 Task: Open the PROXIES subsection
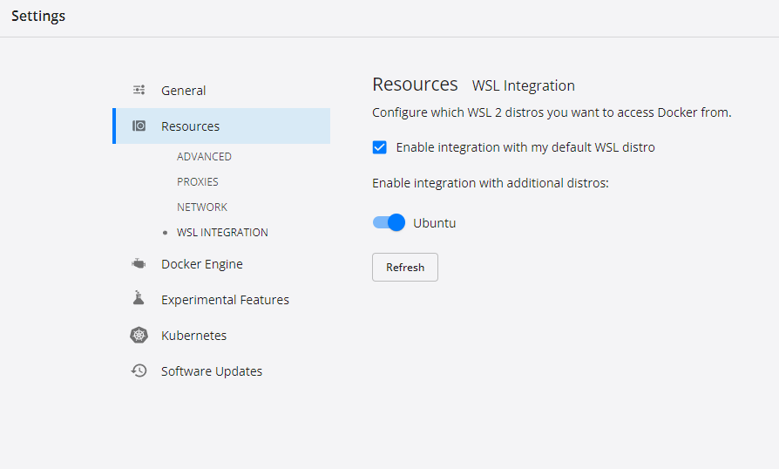tap(198, 182)
